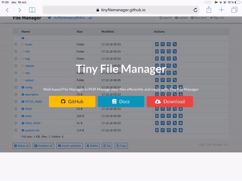Tick the checkbox for upload folder
Viewport: 242px width, 181px height.
click(x=16, y=80)
